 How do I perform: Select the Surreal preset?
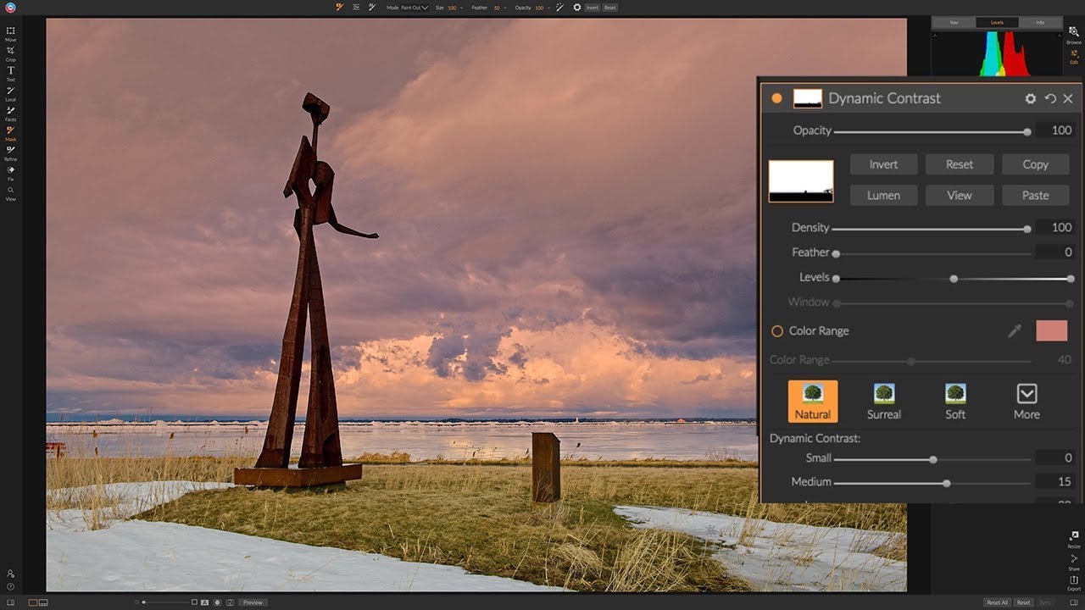[x=884, y=402]
